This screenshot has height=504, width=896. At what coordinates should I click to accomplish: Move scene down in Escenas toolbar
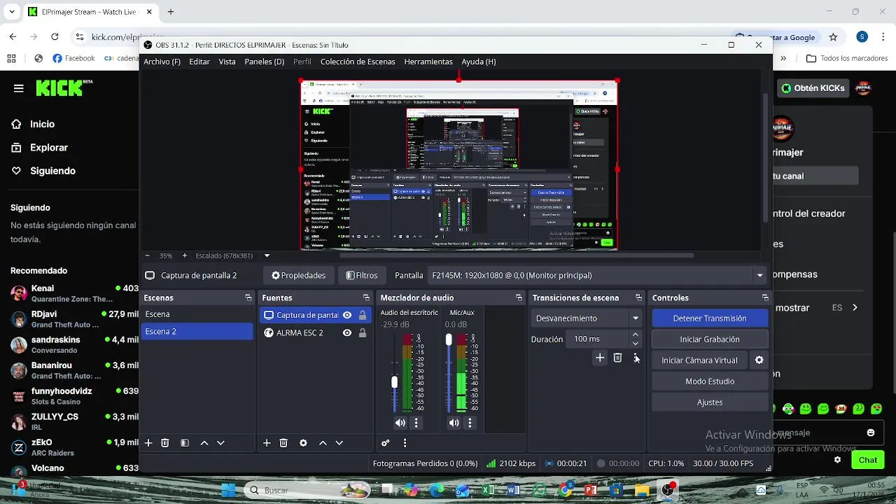(220, 443)
